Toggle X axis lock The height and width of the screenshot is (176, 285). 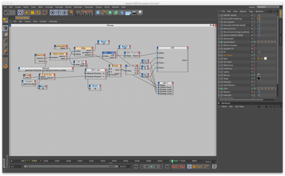pyautogui.click(x=53, y=12)
